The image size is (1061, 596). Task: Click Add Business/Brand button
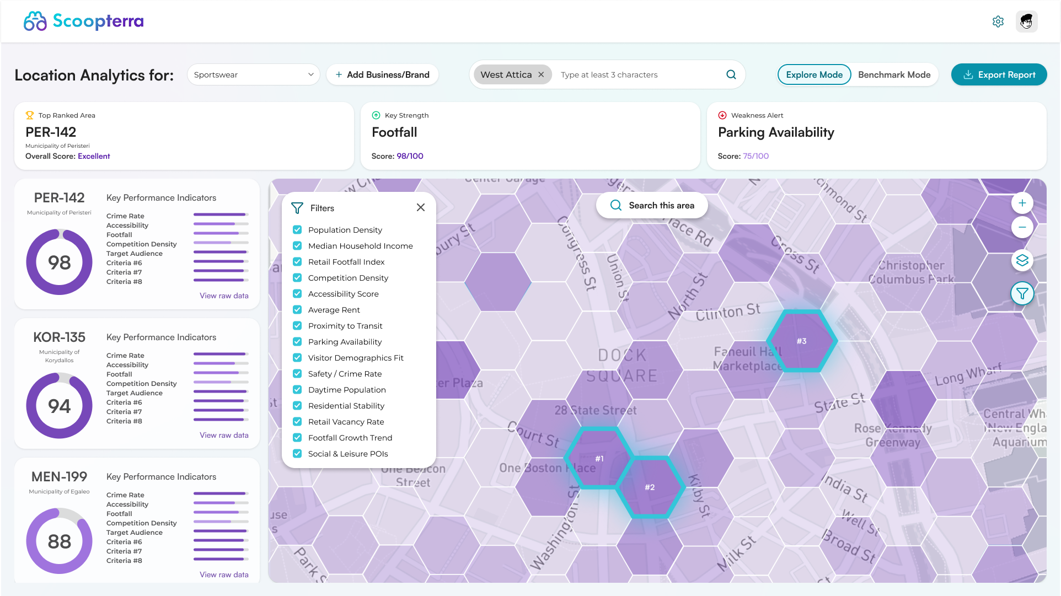point(382,74)
